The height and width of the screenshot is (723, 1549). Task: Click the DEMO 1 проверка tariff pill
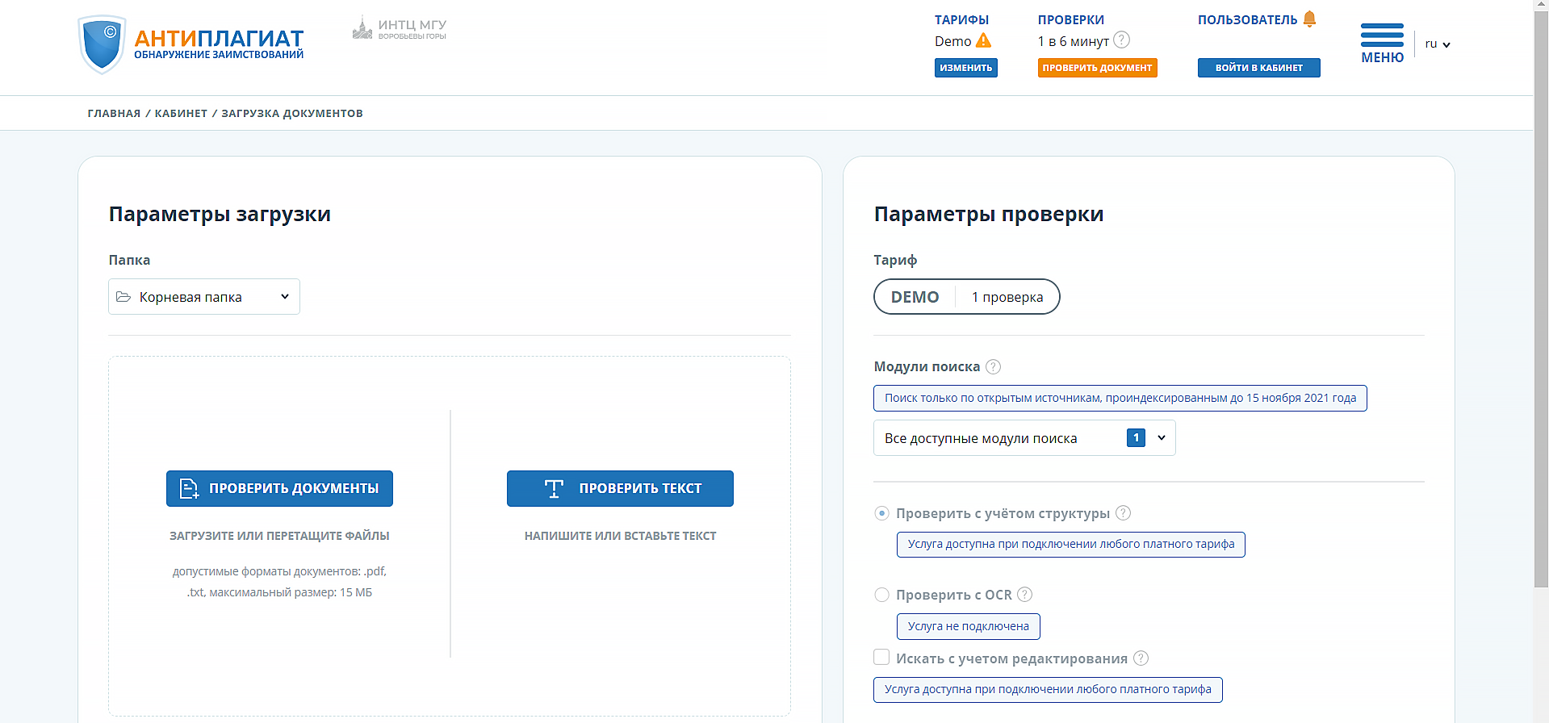(x=966, y=297)
